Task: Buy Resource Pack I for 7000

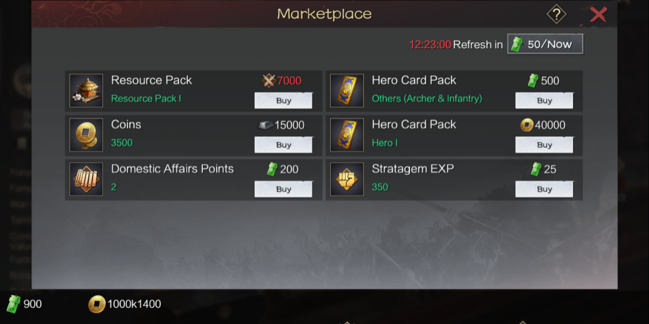Action: click(x=283, y=100)
